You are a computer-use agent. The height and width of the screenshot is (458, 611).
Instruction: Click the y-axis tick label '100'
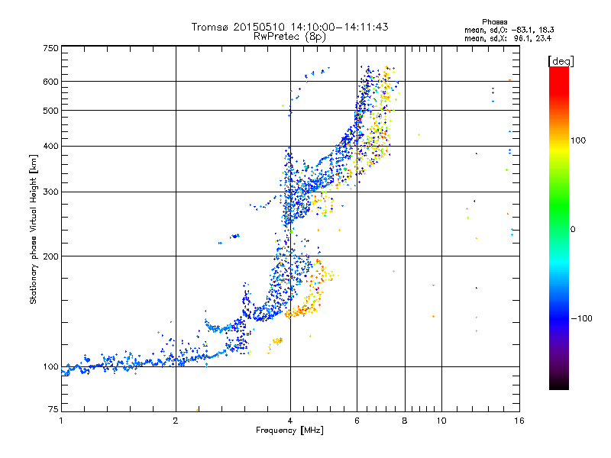(50, 367)
